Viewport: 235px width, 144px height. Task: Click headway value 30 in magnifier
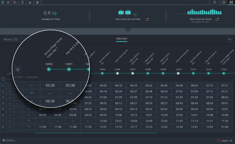pyautogui.click(x=32, y=93)
